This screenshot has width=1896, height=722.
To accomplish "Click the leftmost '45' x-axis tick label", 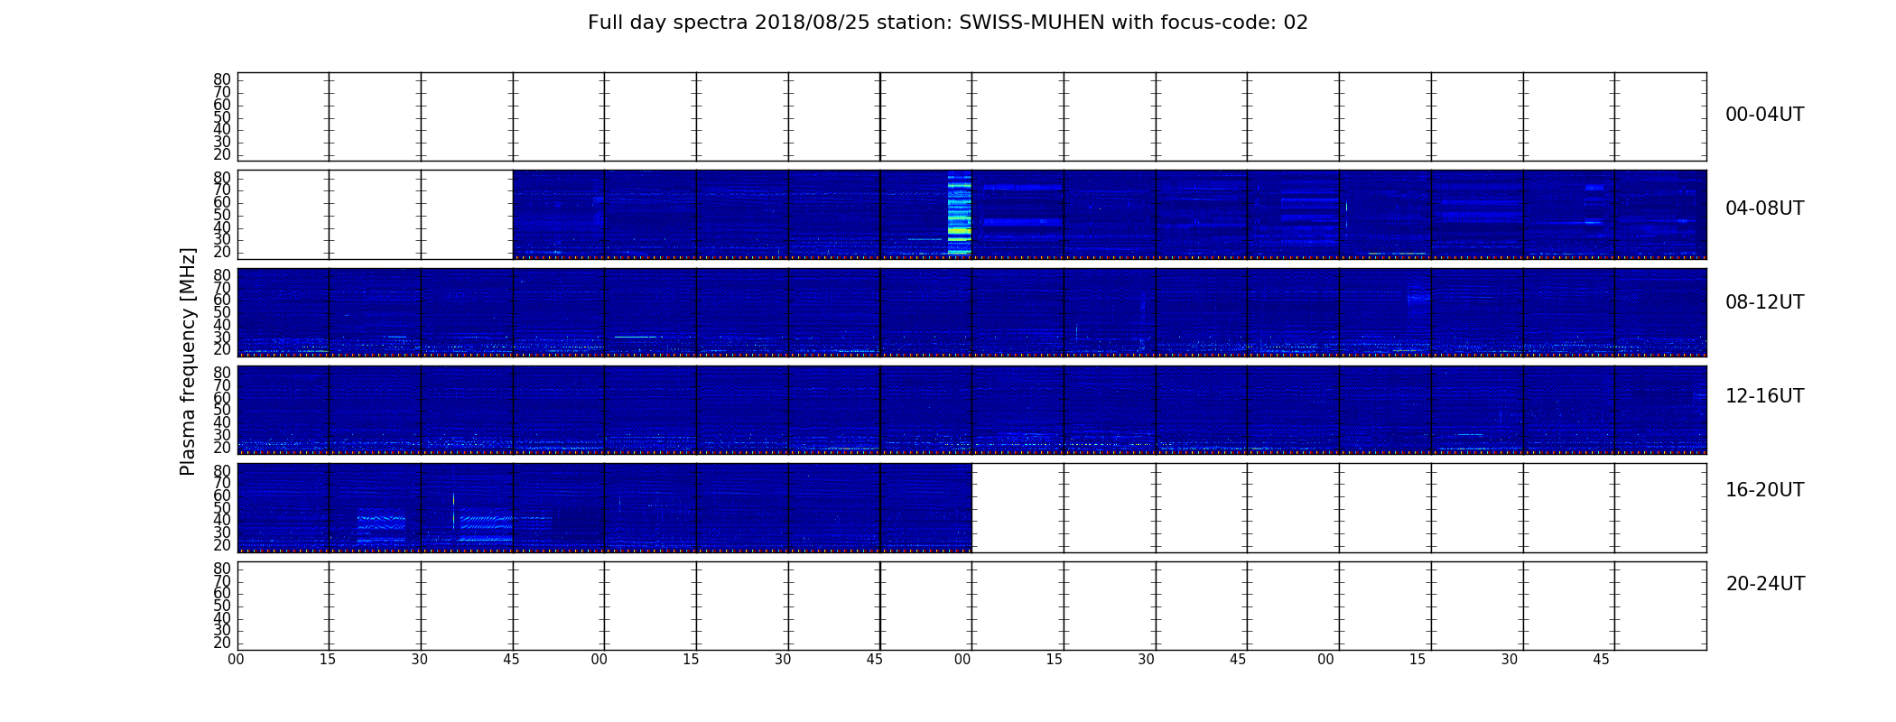I will (511, 660).
